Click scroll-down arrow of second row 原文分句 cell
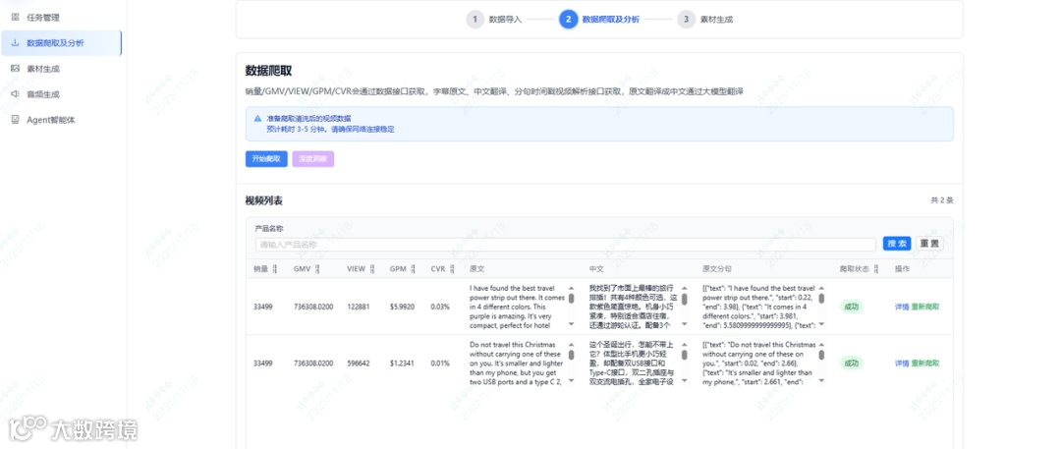This screenshot has height=449, width=1061. 821,381
